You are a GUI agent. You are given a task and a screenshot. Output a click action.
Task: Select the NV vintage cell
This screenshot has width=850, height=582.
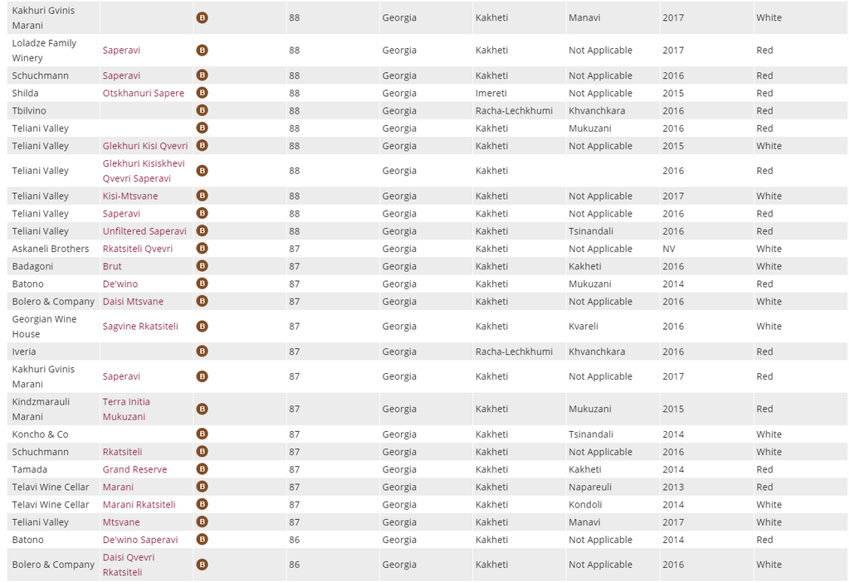(x=669, y=249)
